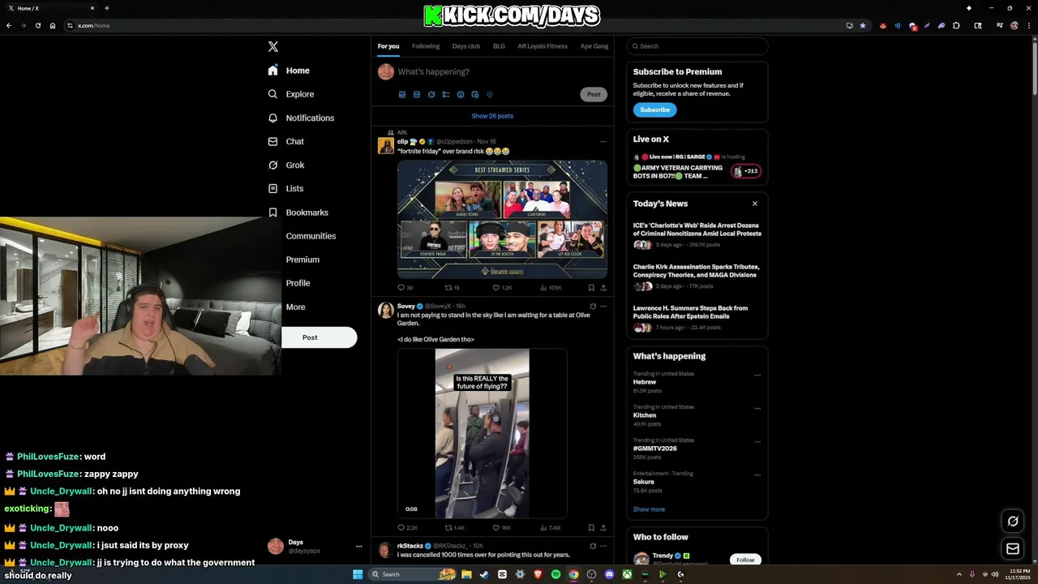This screenshot has height=584, width=1038.
Task: Open the Explore search icon in sidebar
Action: 273,94
